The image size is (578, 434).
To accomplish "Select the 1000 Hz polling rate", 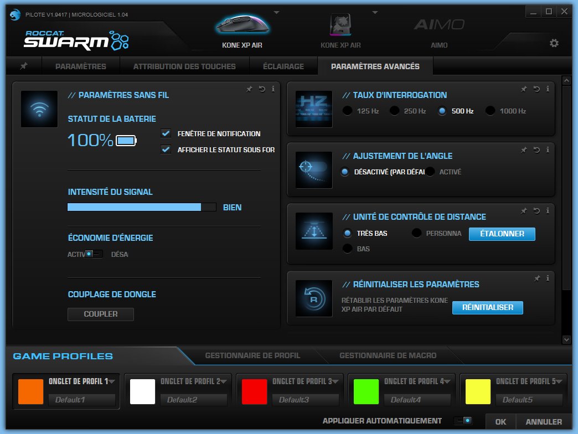I will coord(490,111).
